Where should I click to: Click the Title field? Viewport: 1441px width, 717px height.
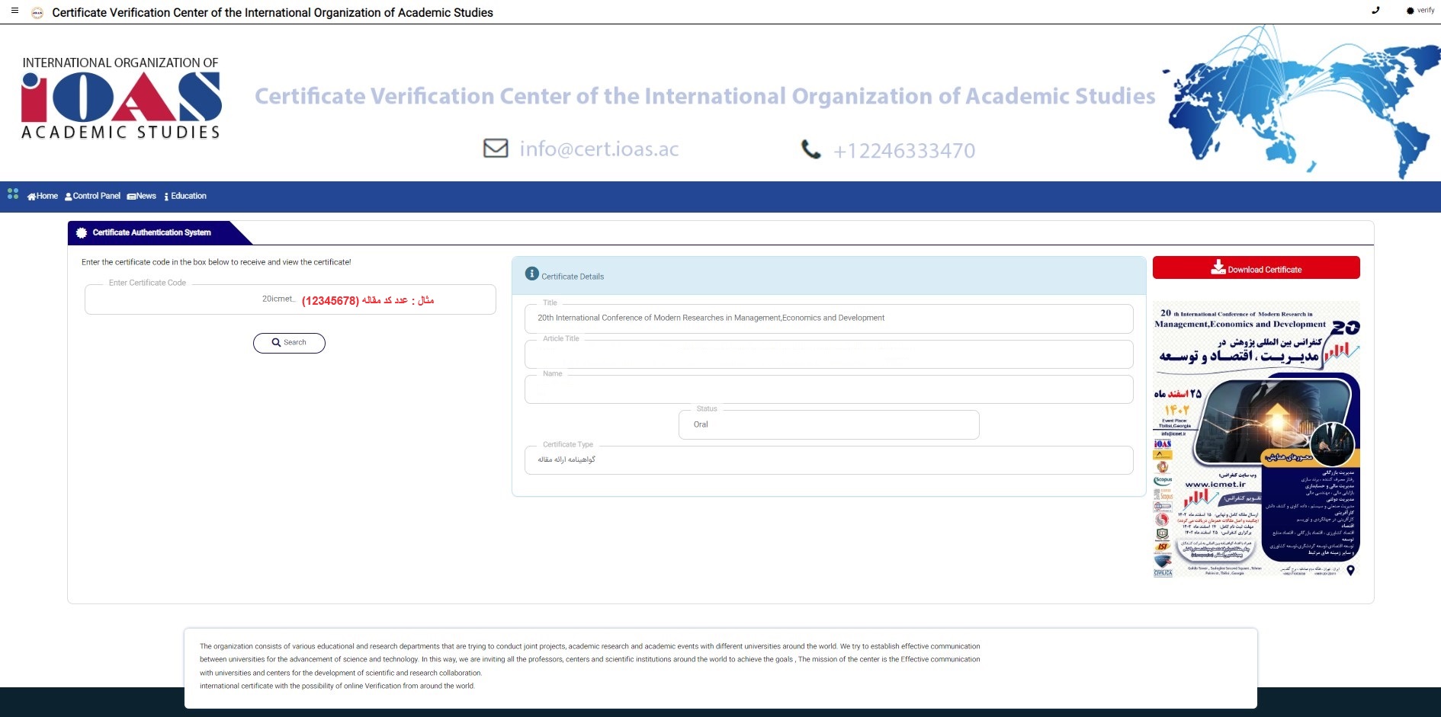829,318
